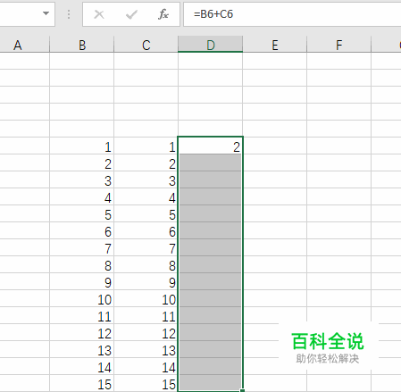Click column C cell with value 9
This screenshot has height=392, width=401.
point(146,281)
